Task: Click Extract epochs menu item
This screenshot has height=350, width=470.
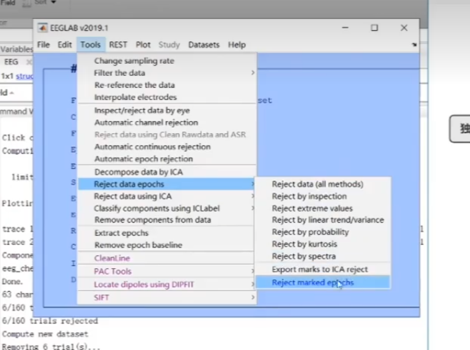Action: click(121, 233)
